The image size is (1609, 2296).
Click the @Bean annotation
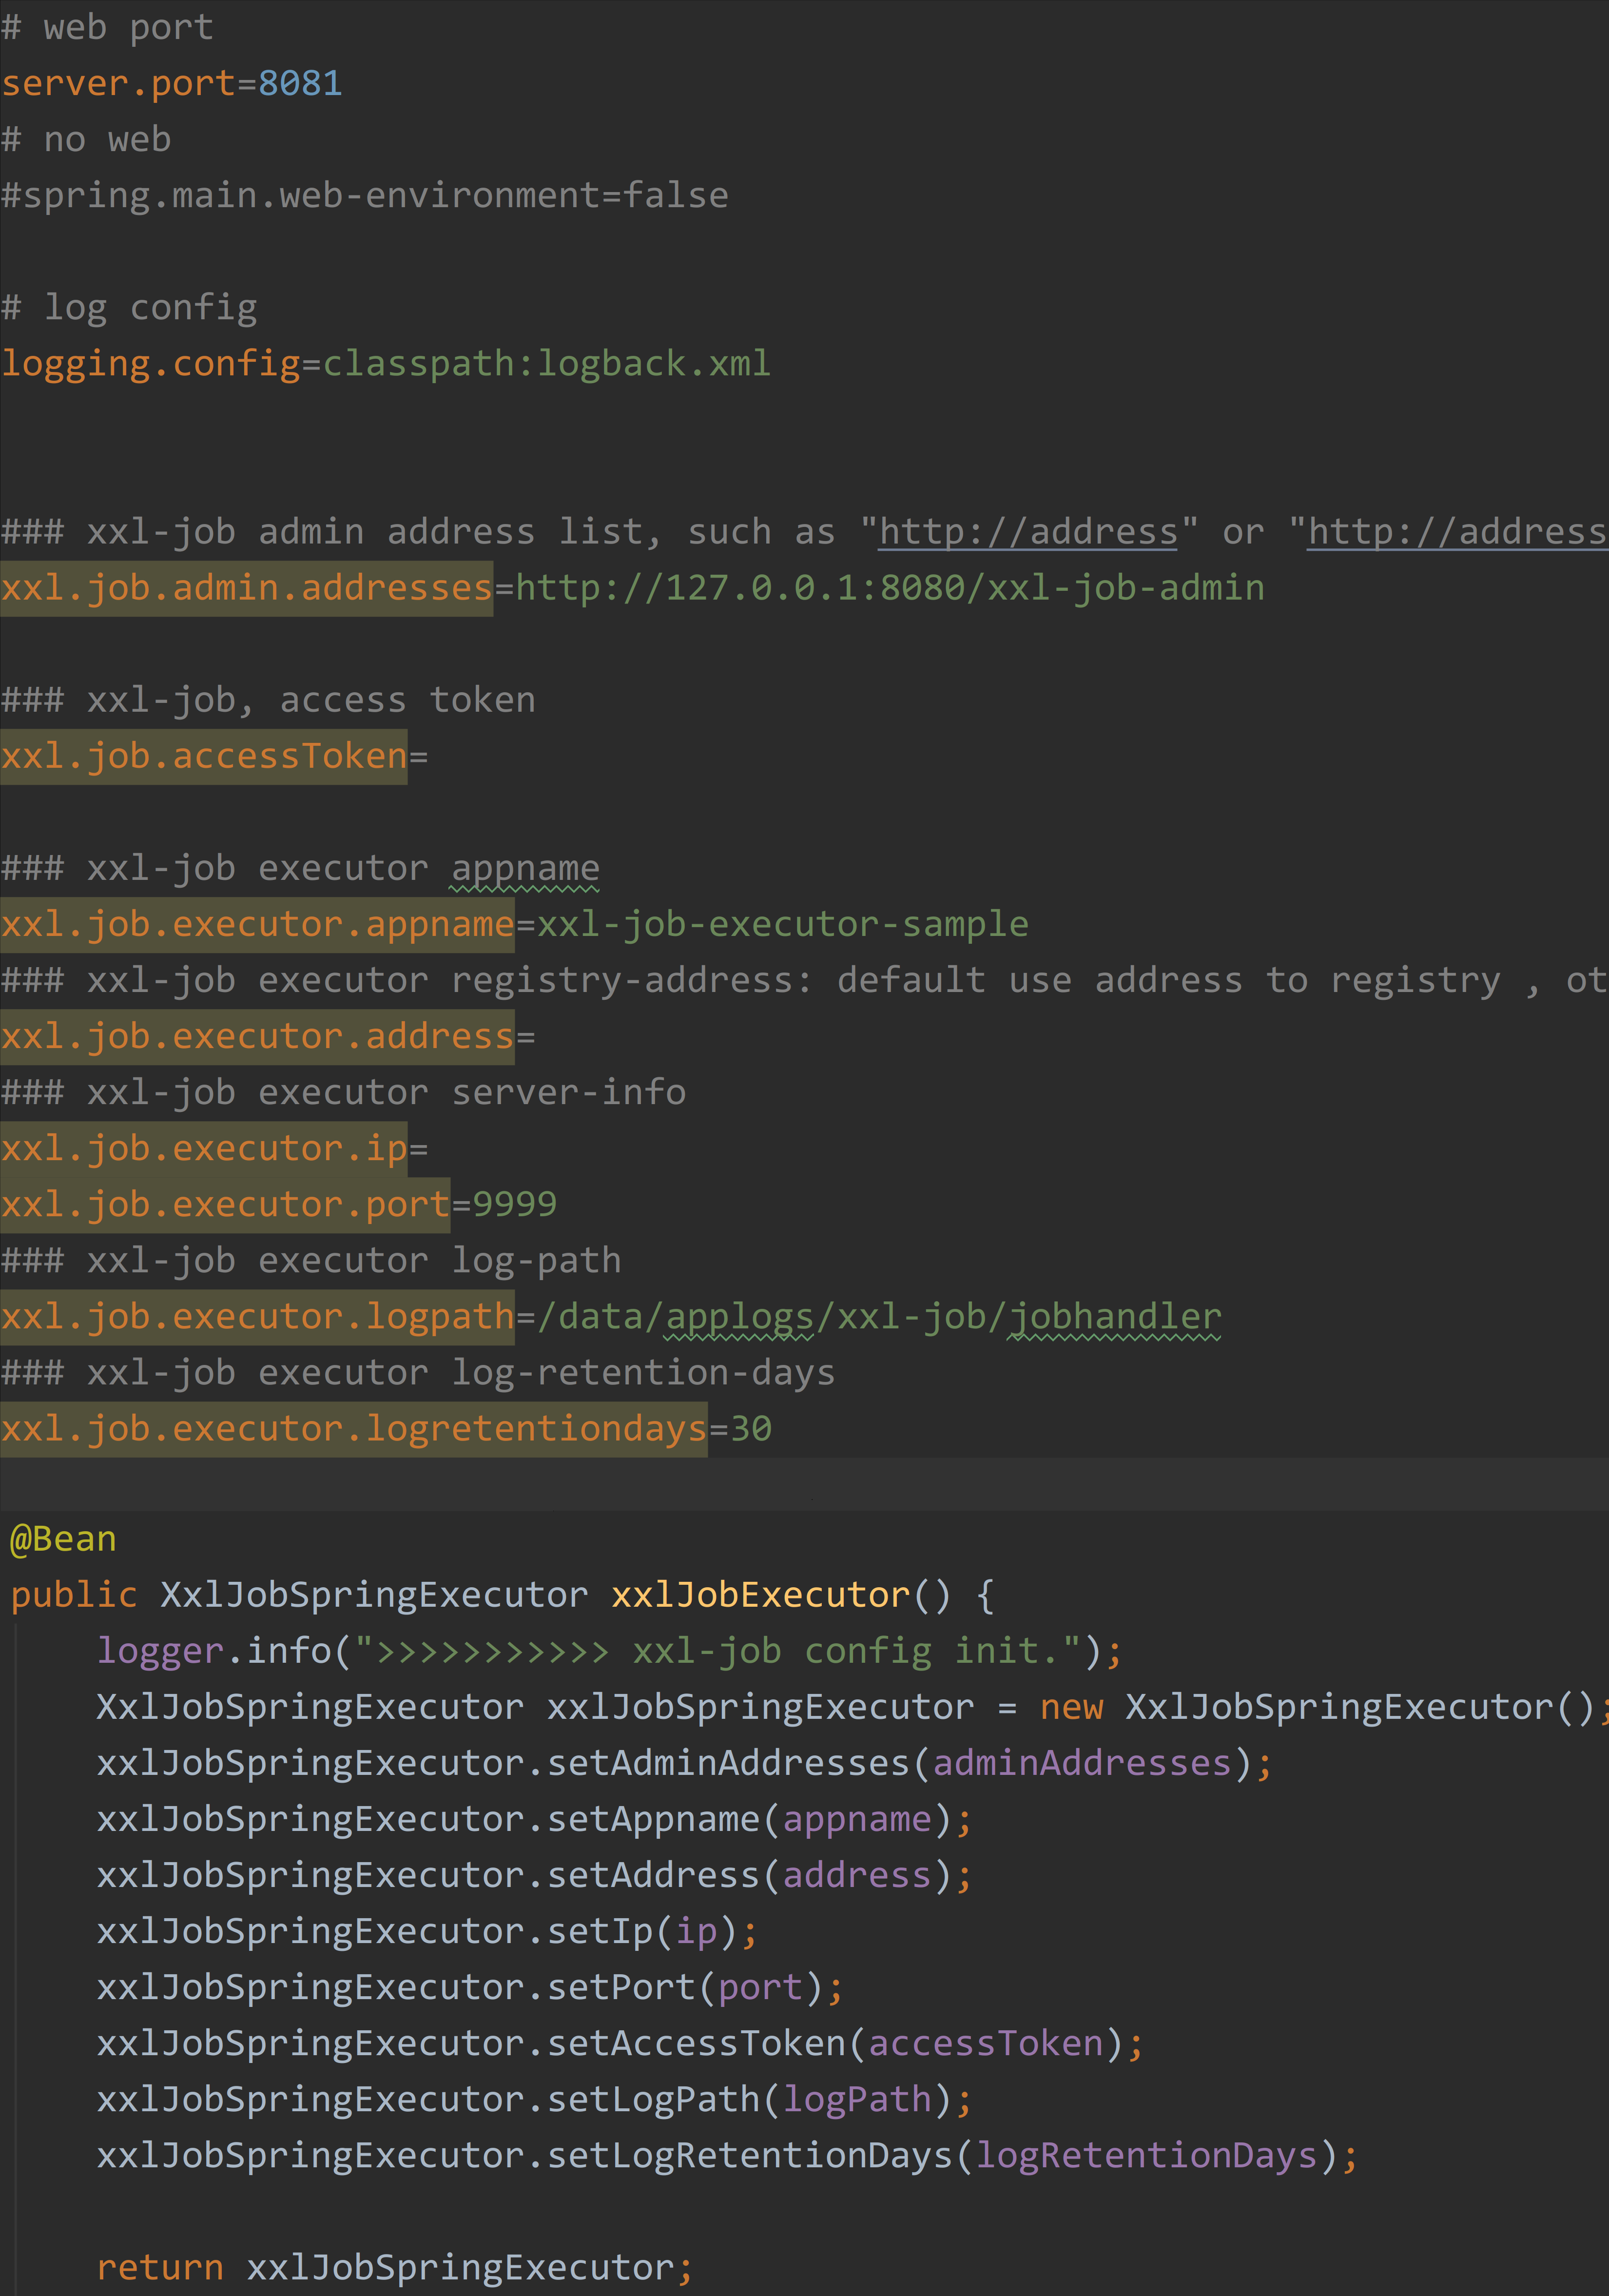click(x=61, y=1538)
